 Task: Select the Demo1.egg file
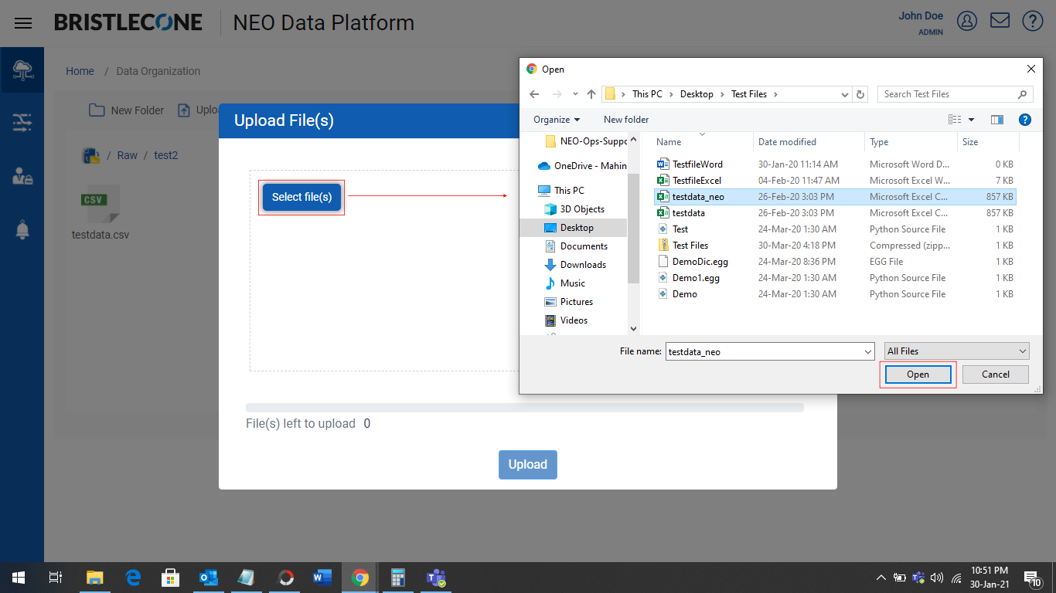click(835, 278)
